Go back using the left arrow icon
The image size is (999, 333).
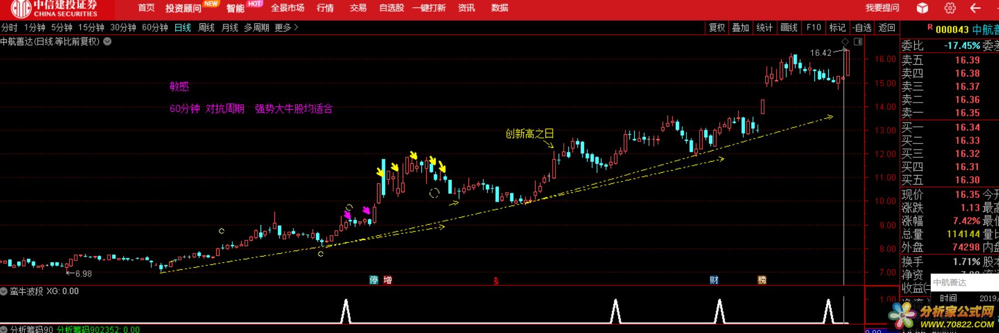976,8
